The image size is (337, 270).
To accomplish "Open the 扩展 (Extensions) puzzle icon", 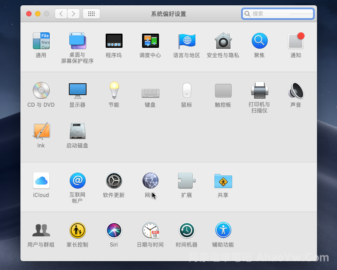I will pyautogui.click(x=186, y=181).
